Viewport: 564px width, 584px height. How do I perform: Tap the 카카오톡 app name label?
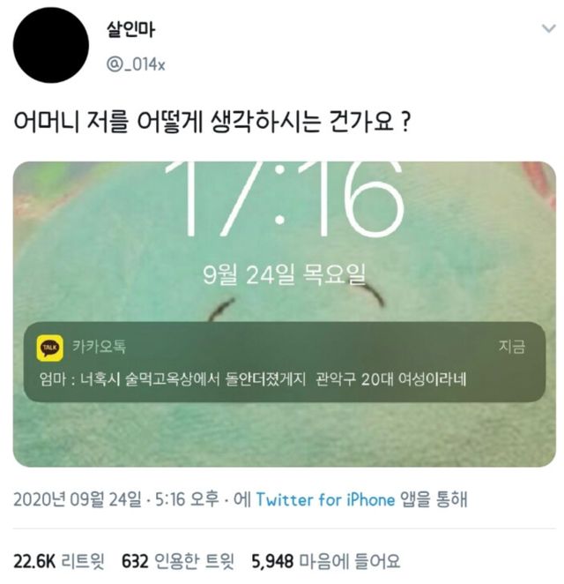click(x=99, y=347)
